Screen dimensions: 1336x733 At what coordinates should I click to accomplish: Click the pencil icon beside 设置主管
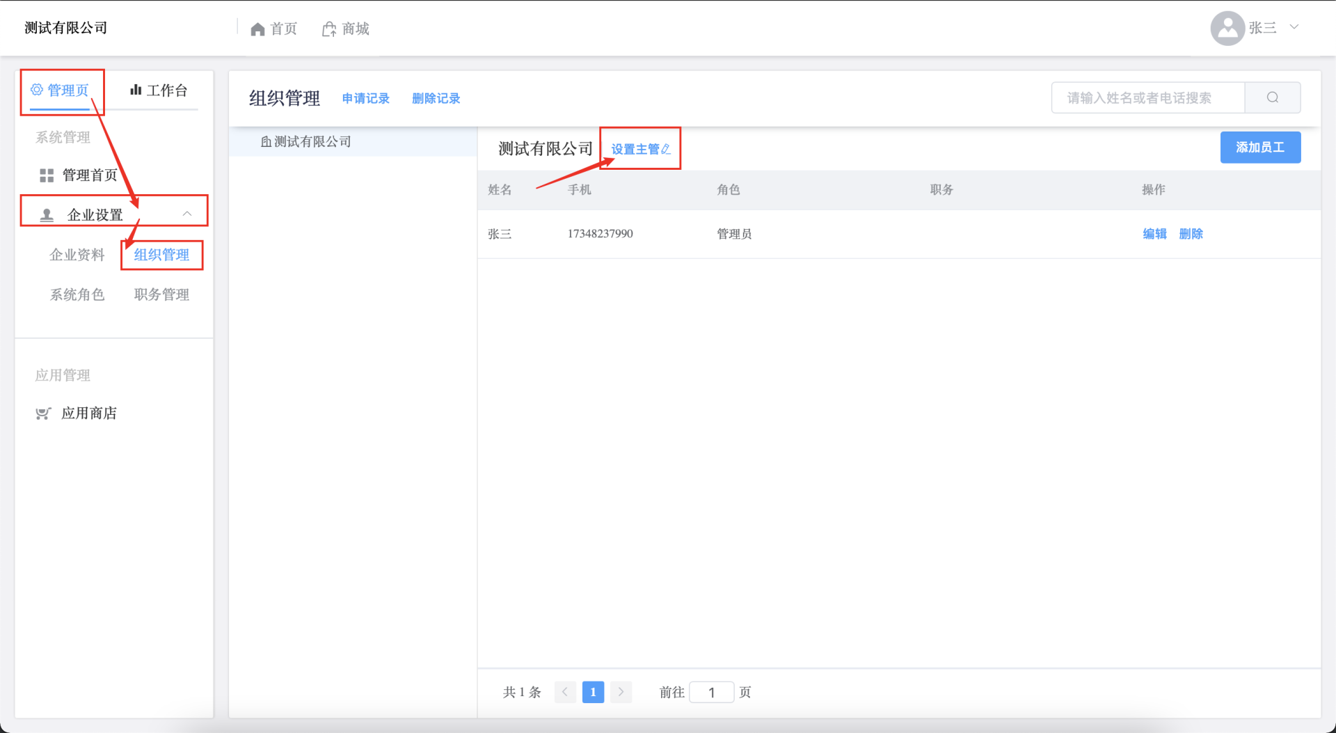[x=666, y=149]
